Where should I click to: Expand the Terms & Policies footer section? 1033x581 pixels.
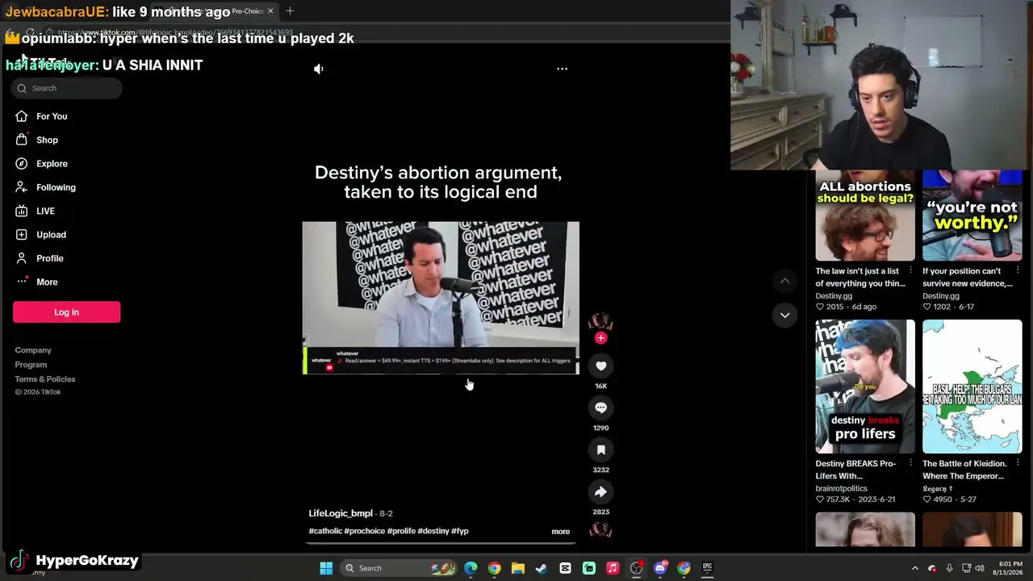(45, 379)
